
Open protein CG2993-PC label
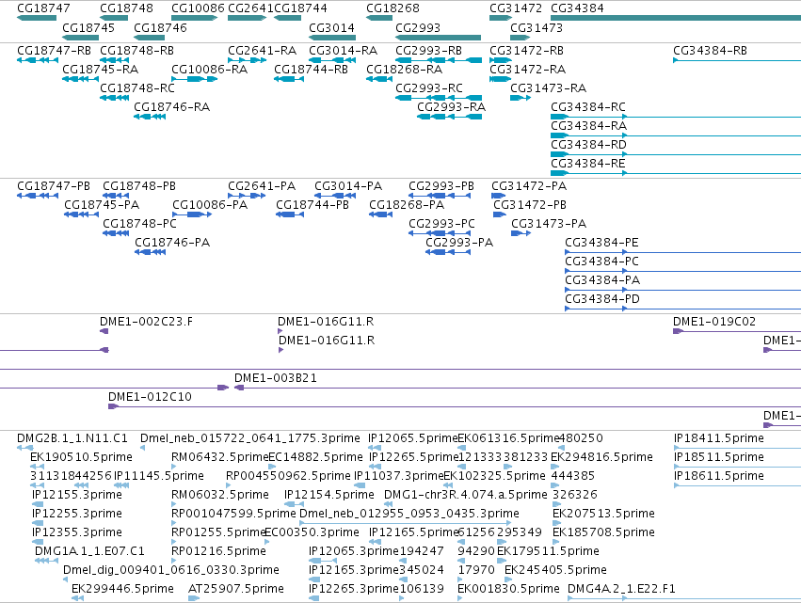(441, 224)
